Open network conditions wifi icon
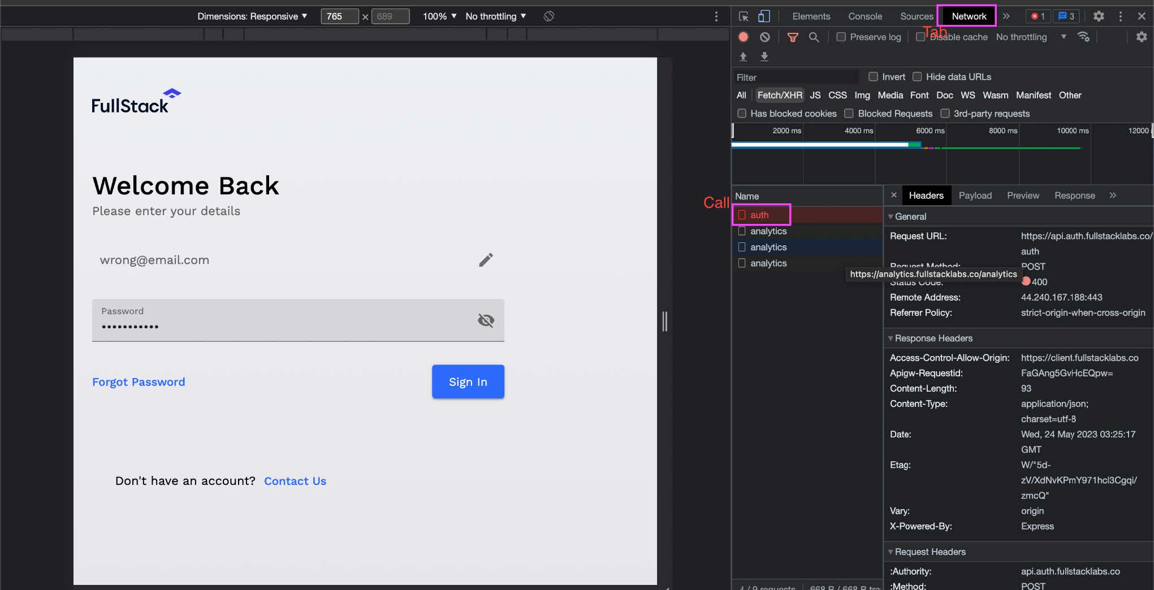The image size is (1154, 590). point(1083,37)
